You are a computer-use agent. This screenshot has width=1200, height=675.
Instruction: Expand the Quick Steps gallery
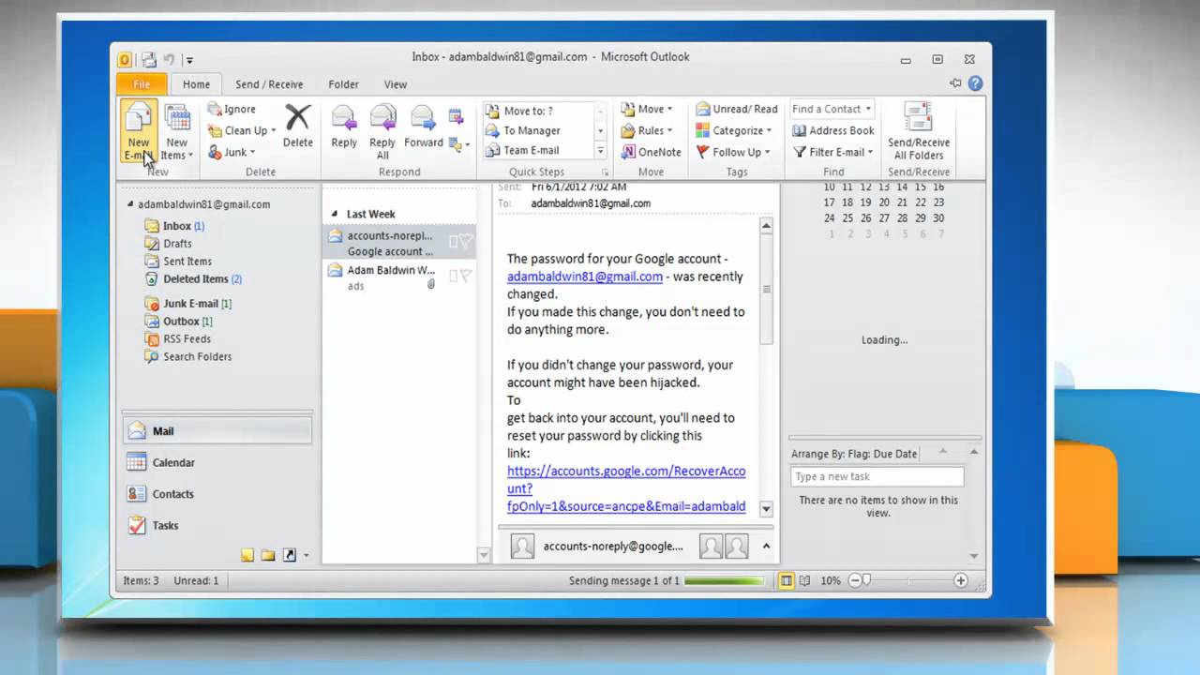(x=600, y=152)
